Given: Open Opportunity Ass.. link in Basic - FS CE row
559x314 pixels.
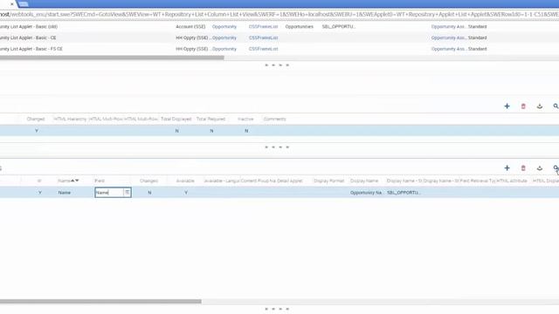Looking at the screenshot, I should coord(448,49).
